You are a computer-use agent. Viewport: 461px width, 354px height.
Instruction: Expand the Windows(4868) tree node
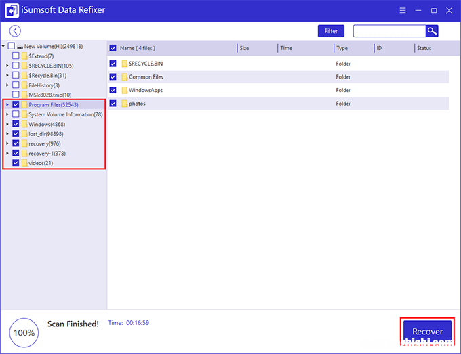coord(7,124)
